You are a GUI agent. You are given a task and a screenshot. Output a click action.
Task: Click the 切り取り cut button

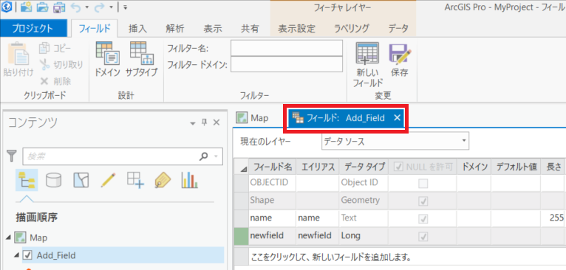(61, 64)
